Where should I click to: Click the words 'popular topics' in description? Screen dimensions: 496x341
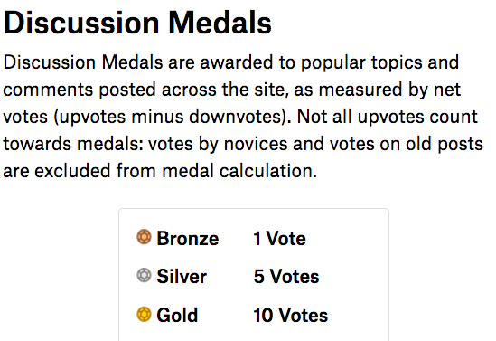(361, 62)
